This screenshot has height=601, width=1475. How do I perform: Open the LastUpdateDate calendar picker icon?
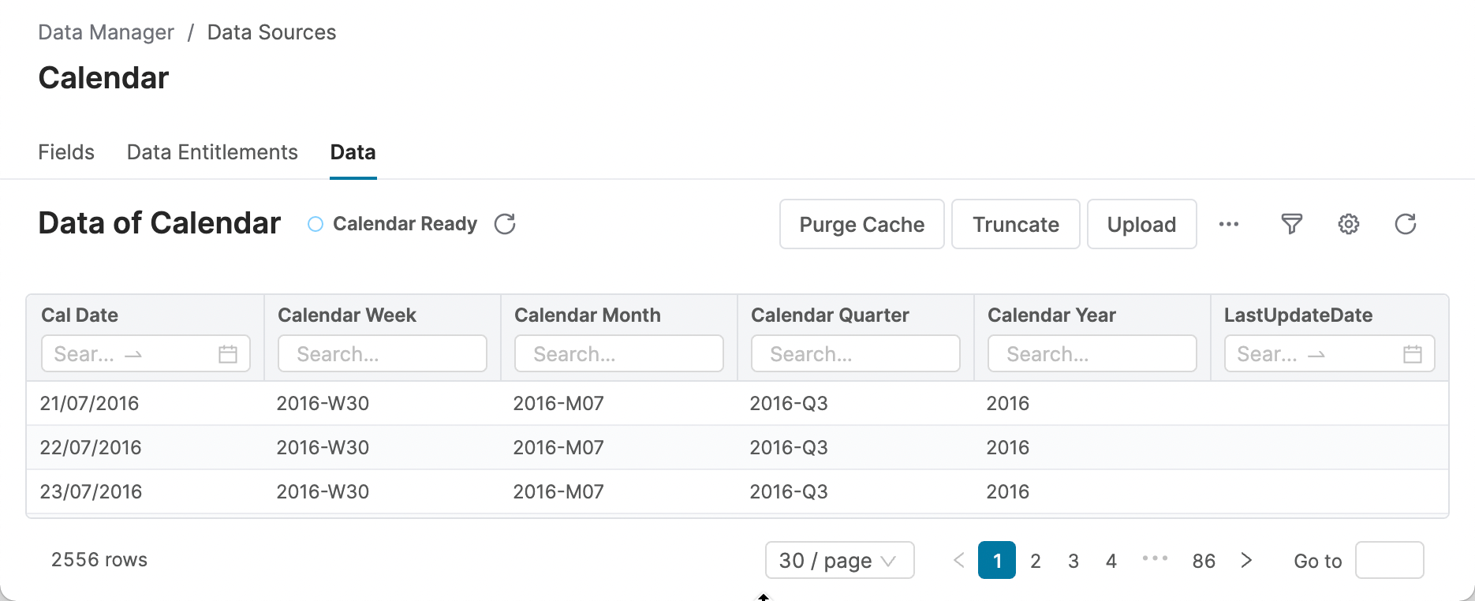click(1412, 354)
